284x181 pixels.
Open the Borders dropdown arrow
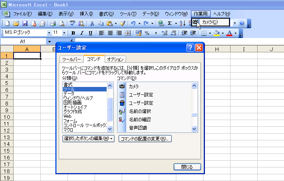click(x=210, y=33)
